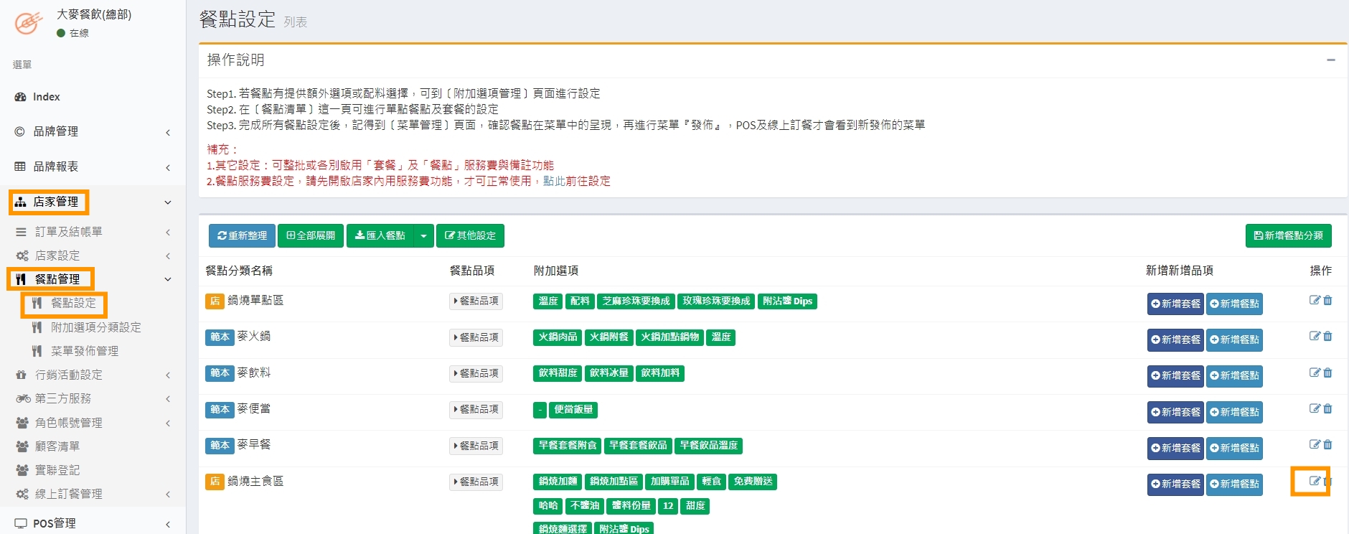The width and height of the screenshot is (1349, 534).
Task: Click the trash icon for 麥早餐 row
Action: [1327, 445]
